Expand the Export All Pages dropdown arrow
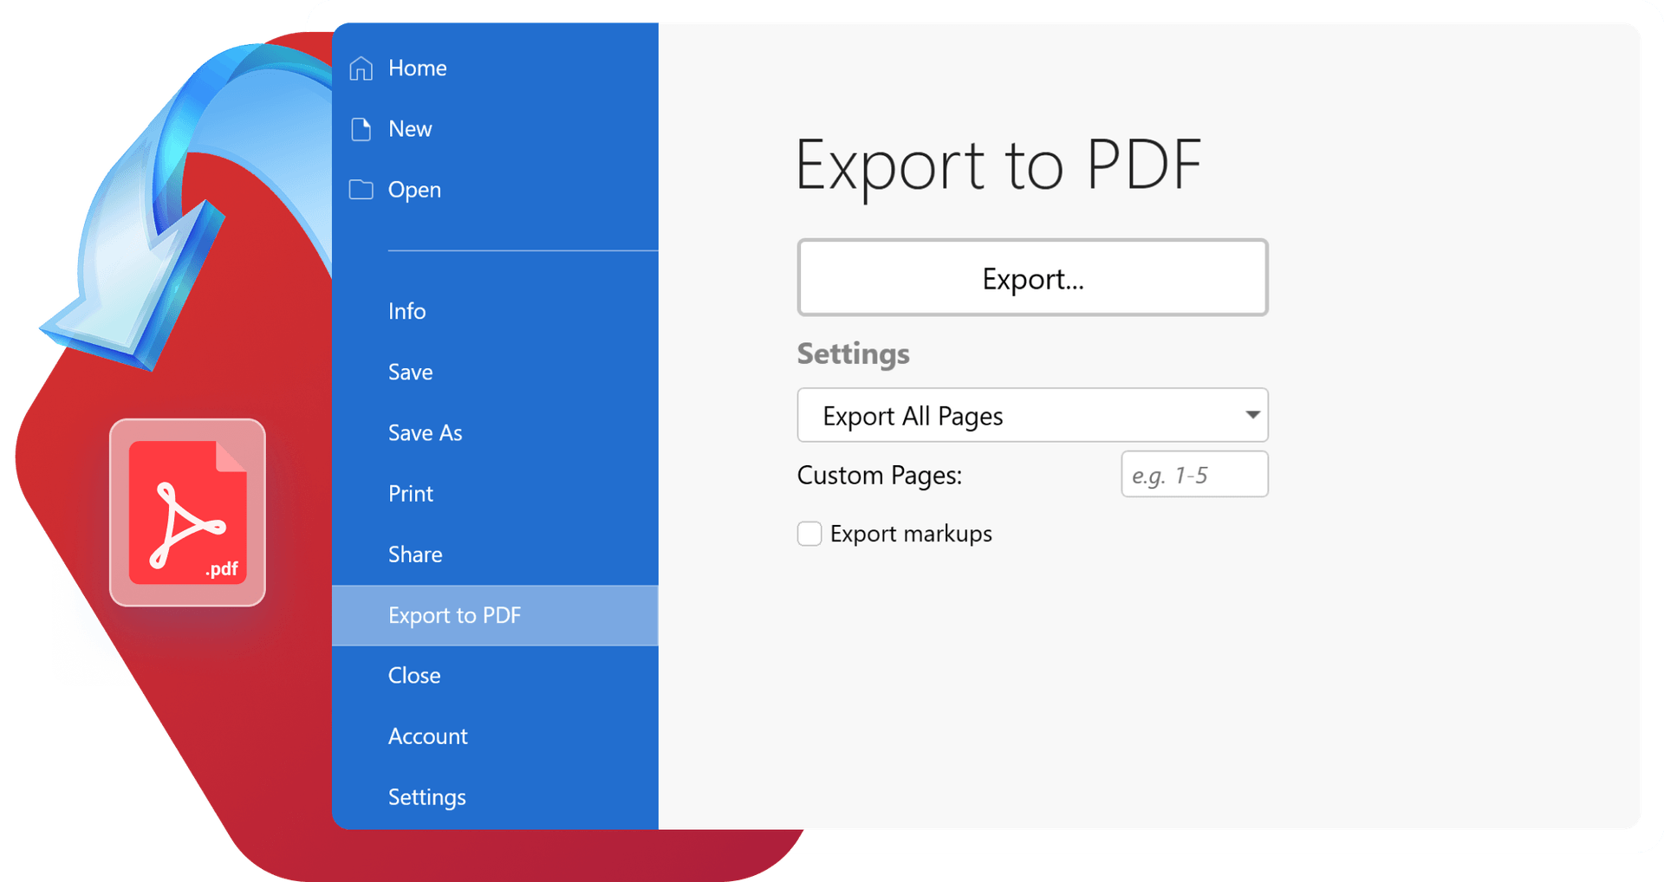This screenshot has height=882, width=1664. point(1251,415)
